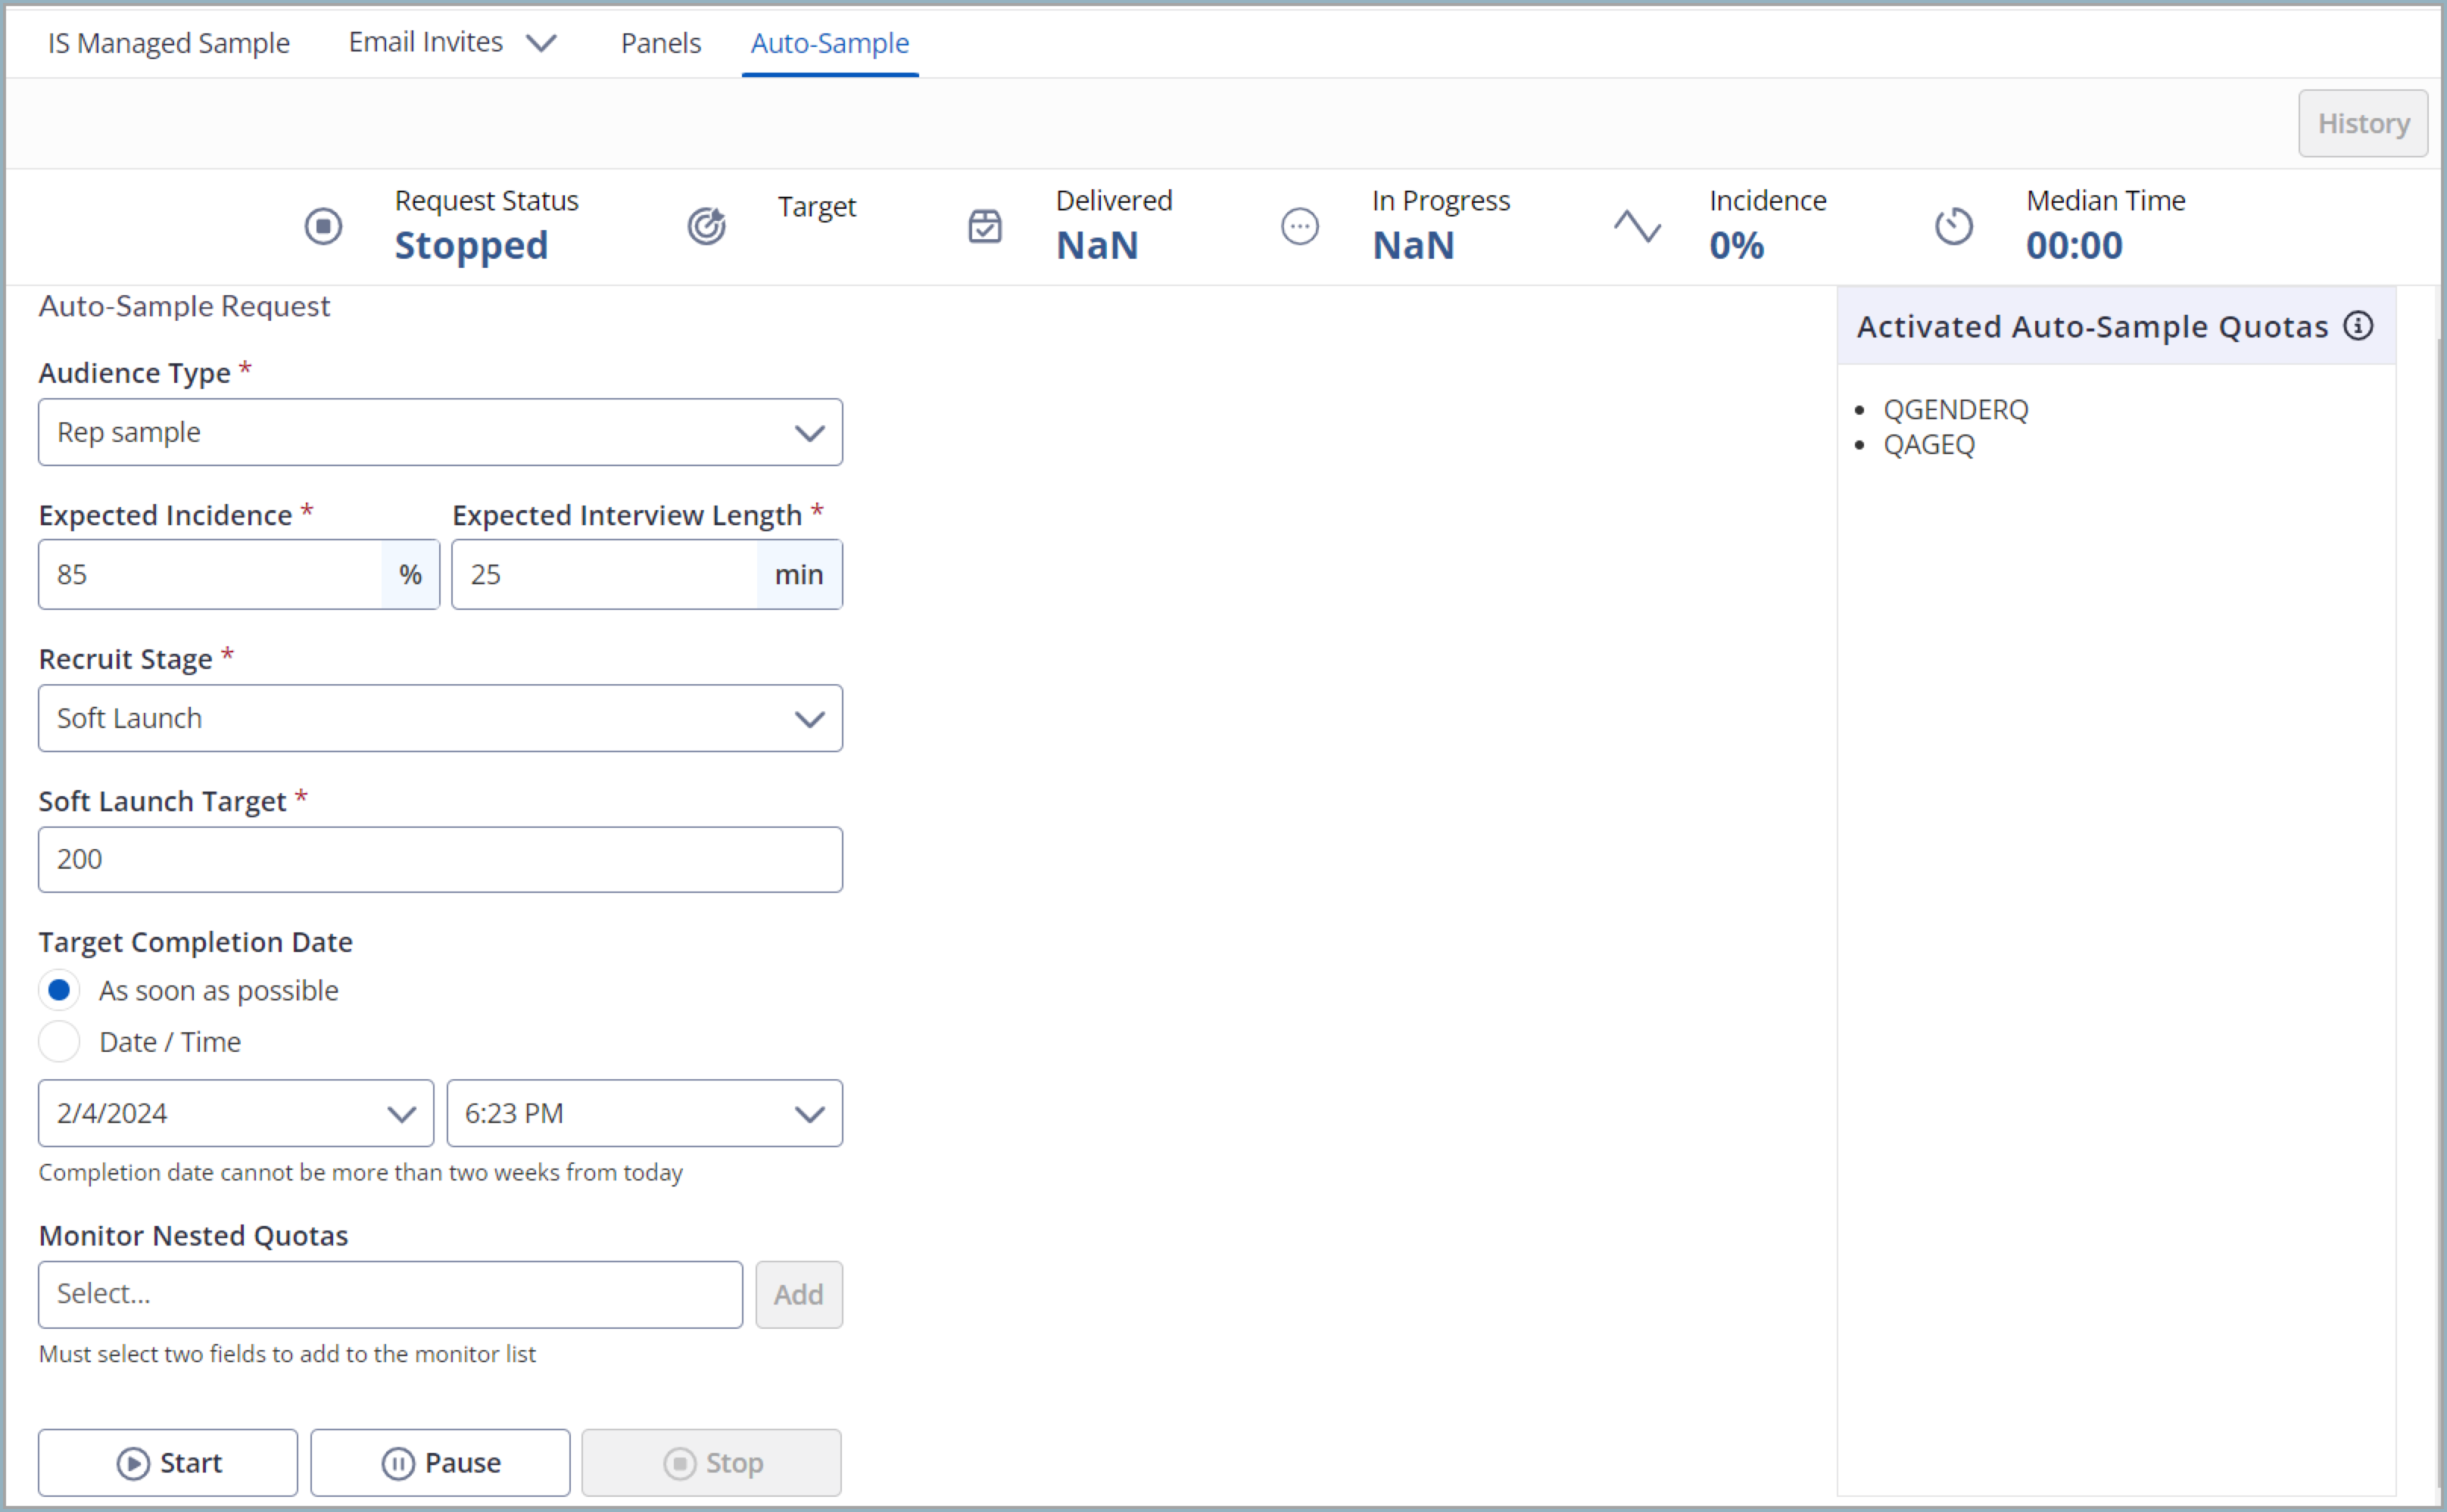Open the Email Invites tab
The image size is (2447, 1512).
[x=425, y=42]
